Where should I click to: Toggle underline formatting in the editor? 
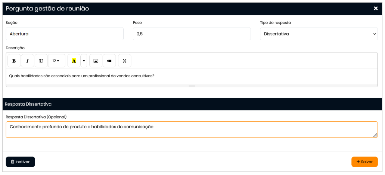41,61
